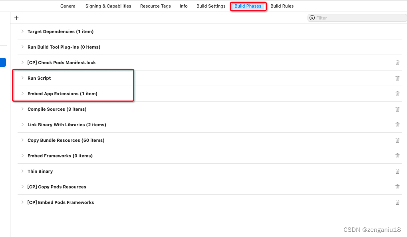Delete the Run Script phase via trash icon
Image resolution: width=407 pixels, height=237 pixels.
(x=397, y=78)
